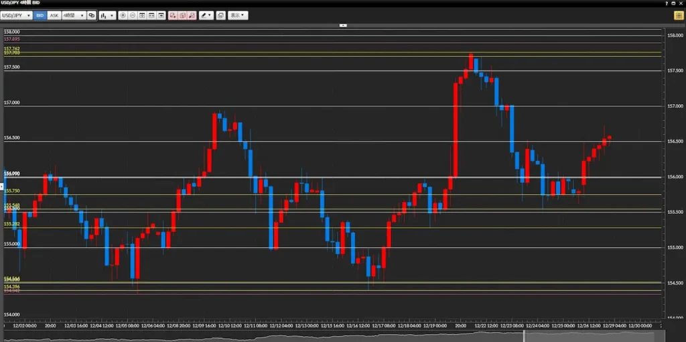Switch chart to BID price
Viewport: 686px width, 342px height.
tap(40, 15)
